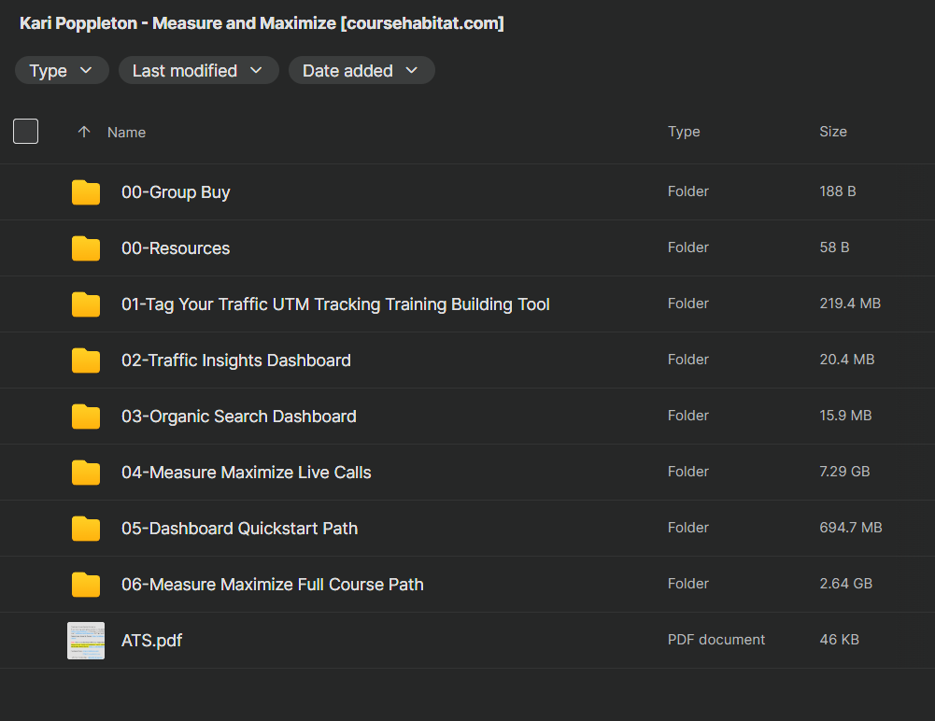This screenshot has height=721, width=935.
Task: Click the Kari Poppleton folder title
Action: pyautogui.click(x=262, y=23)
